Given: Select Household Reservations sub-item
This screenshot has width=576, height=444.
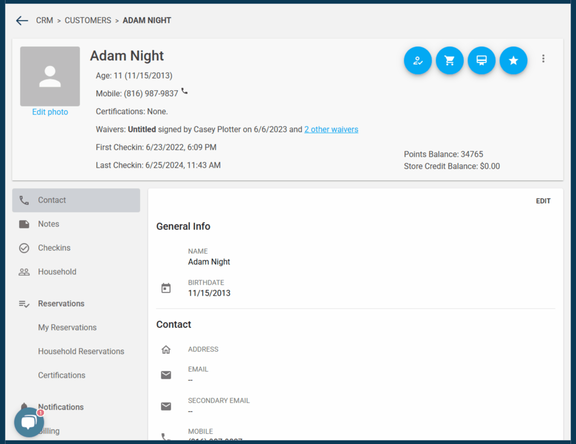Looking at the screenshot, I should 81,351.
